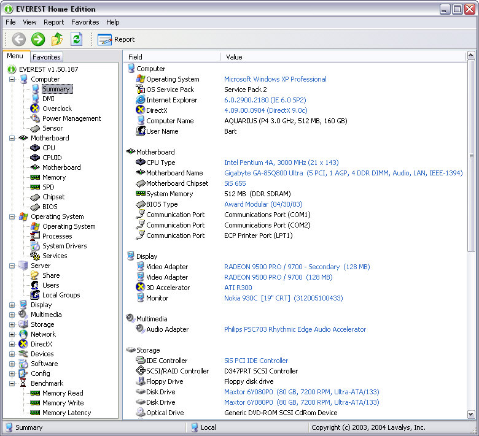Expand the DirectX tree node

click(x=12, y=344)
